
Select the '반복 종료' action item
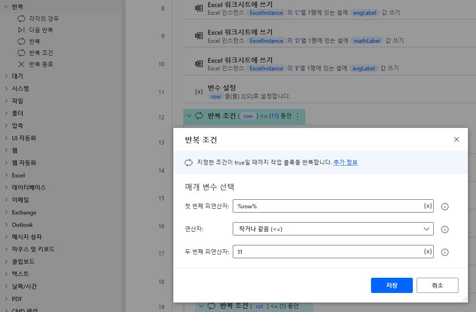[41, 64]
